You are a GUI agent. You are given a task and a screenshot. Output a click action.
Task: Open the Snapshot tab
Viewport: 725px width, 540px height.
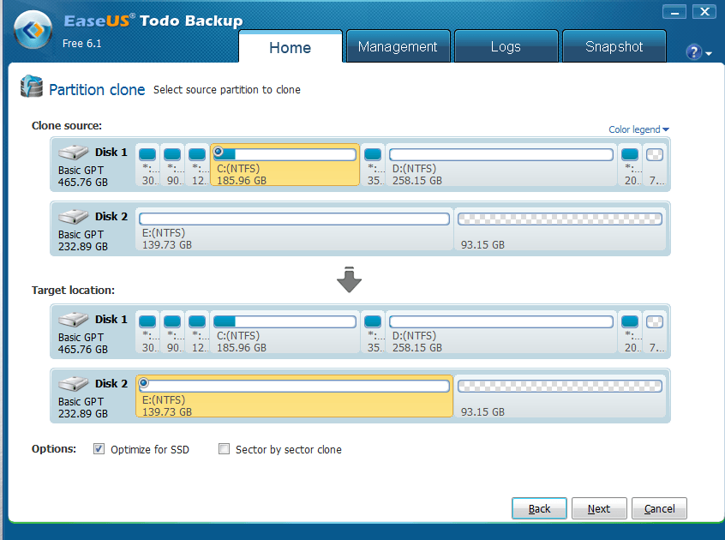click(614, 46)
